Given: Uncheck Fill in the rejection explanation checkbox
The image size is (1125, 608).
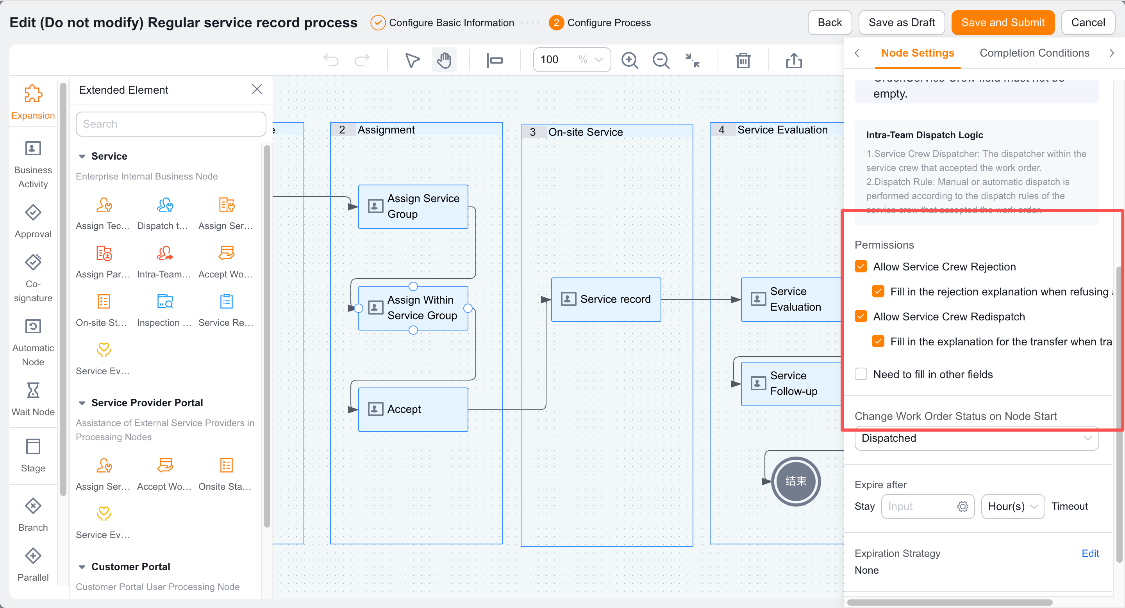Looking at the screenshot, I should click(878, 292).
